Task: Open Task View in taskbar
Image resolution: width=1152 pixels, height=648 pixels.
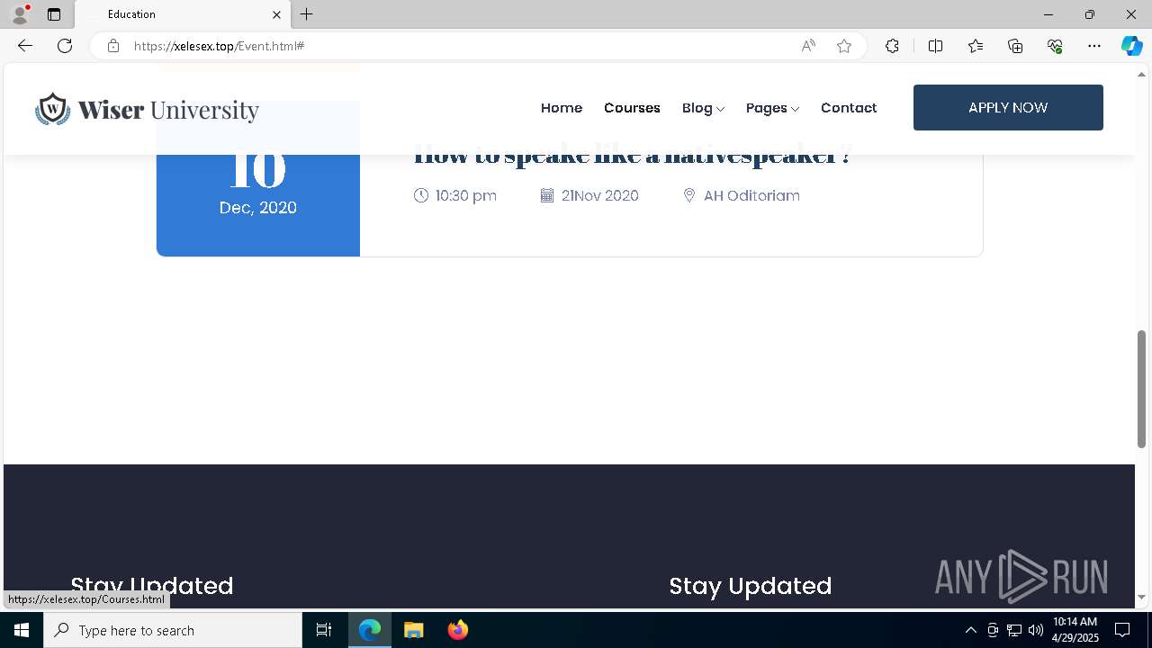Action: pyautogui.click(x=324, y=630)
